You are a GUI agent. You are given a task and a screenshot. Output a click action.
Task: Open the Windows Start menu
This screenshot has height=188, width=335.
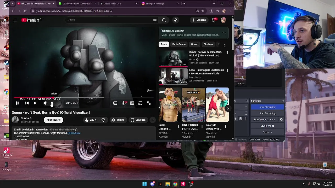[144, 184]
